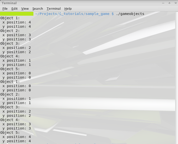
Task: Maximize the Terminal window with plus icon
Action: (x=169, y=3)
